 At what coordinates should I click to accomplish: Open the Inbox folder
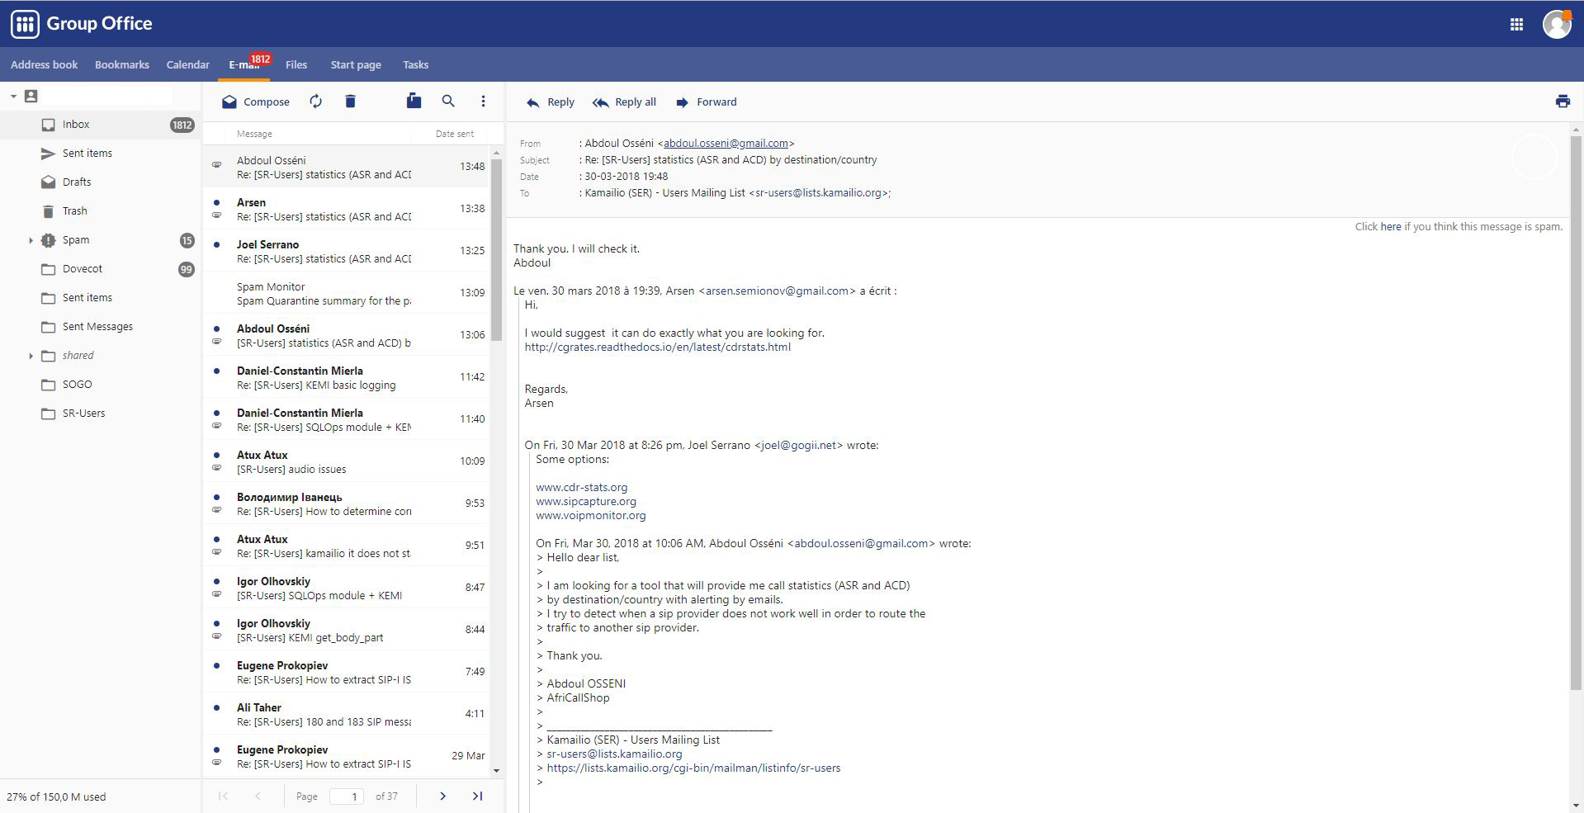[100, 125]
